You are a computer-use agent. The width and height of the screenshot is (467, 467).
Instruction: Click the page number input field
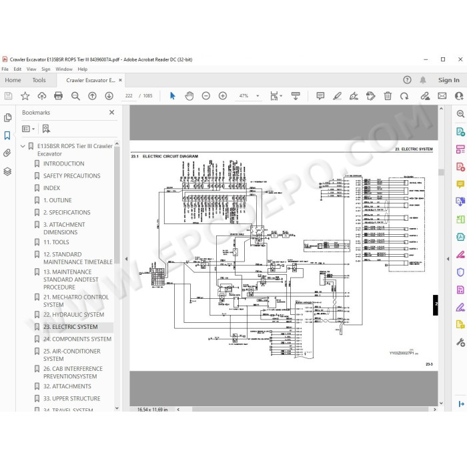129,96
